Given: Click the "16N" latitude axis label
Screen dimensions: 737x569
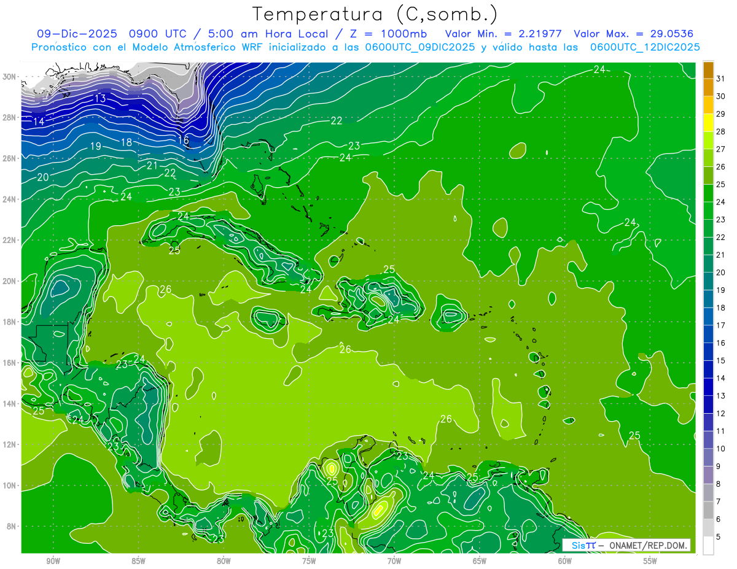Looking at the screenshot, I should (10, 363).
